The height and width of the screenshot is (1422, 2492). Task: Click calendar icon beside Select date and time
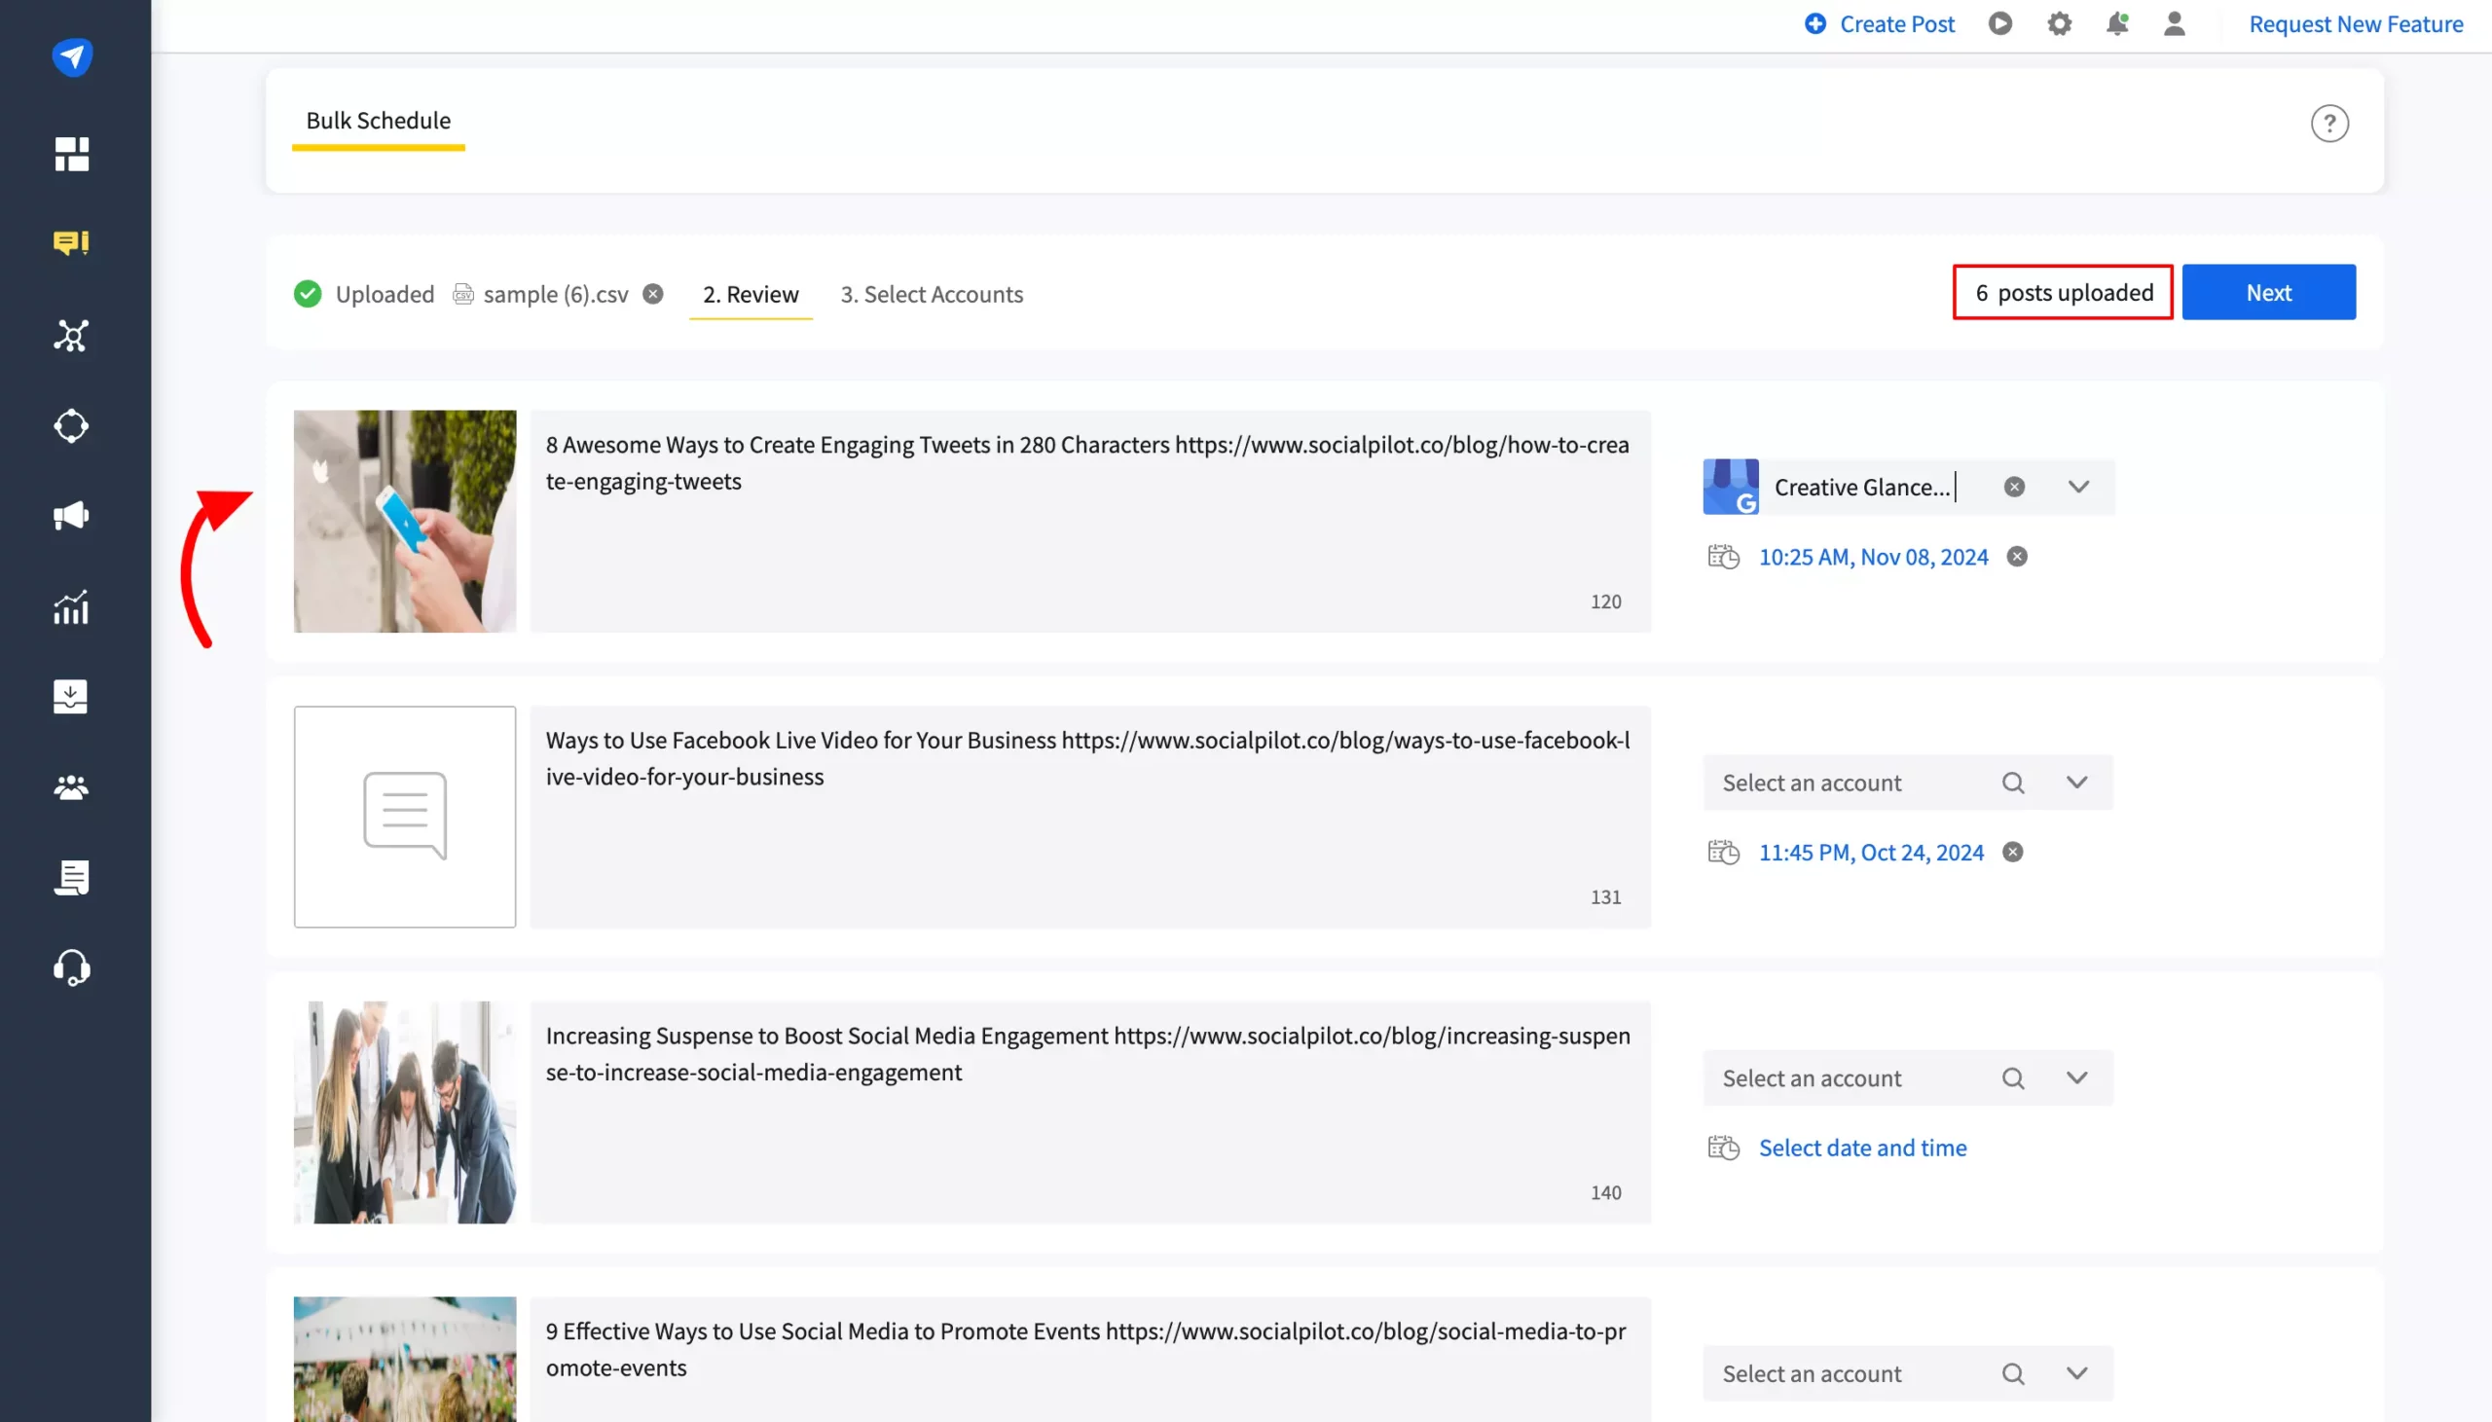(x=1723, y=1148)
